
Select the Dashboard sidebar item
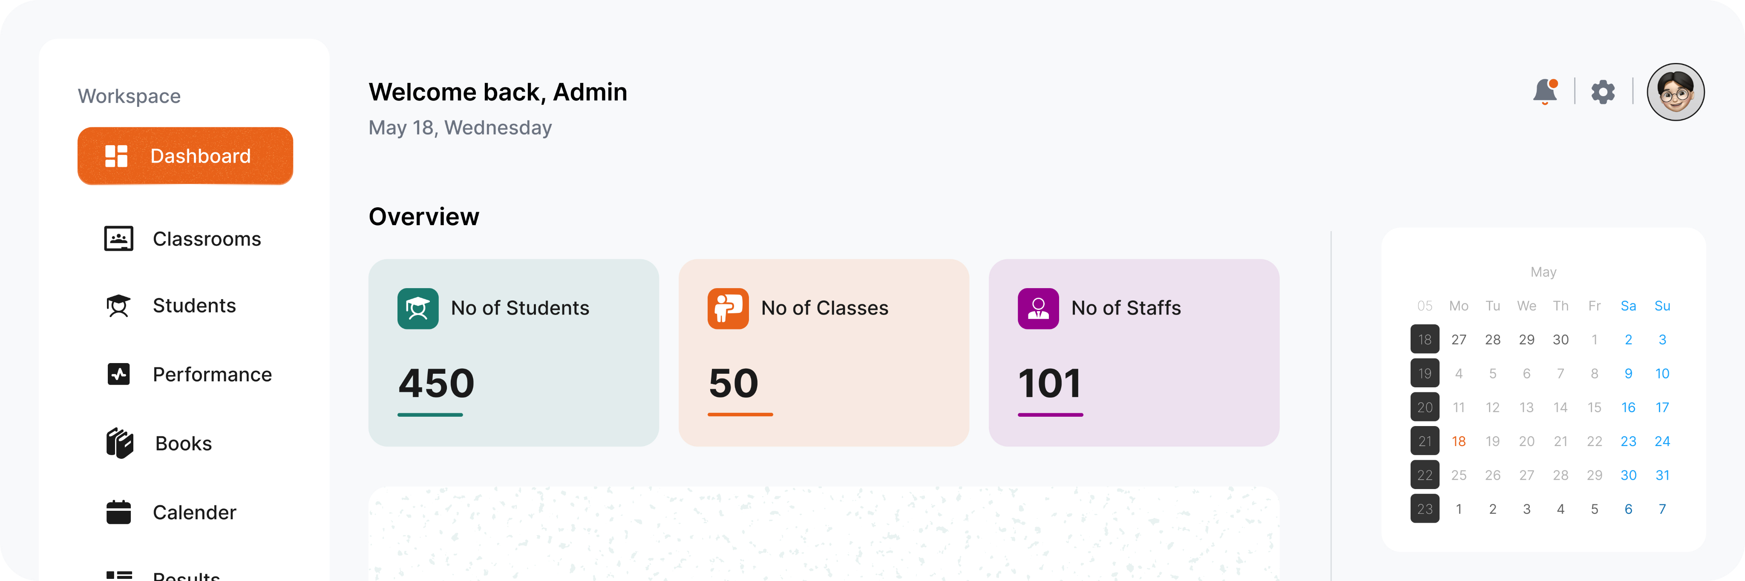tap(185, 156)
